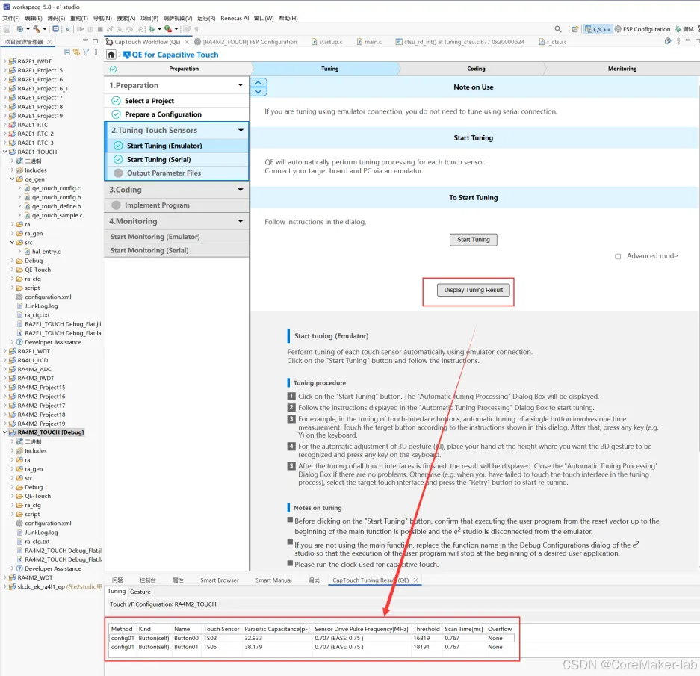Open the dropdown beside the Debug bug icon
The width and height of the screenshot is (700, 676).
pos(159,29)
